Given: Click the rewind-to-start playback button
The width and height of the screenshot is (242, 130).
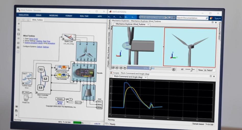Looking at the screenshot, I should pos(113,67).
